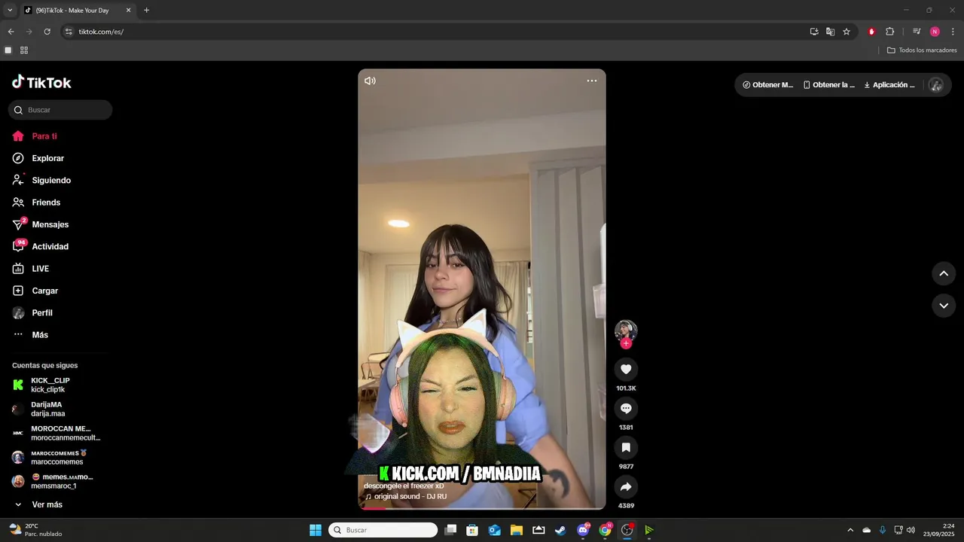Open the weather widget showing 20°C

(x=35, y=530)
